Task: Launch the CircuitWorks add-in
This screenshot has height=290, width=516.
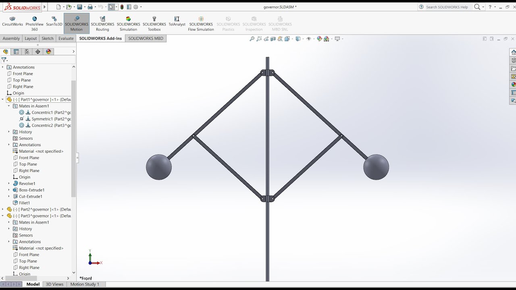Action: pyautogui.click(x=12, y=22)
